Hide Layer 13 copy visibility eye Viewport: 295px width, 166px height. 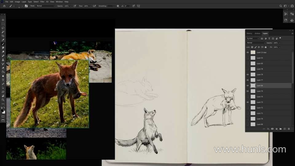[x=248, y=52]
